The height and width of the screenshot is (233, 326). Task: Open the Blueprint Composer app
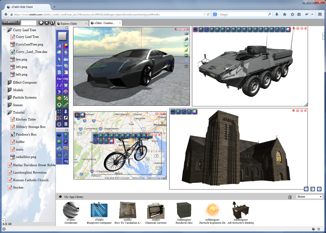(99, 213)
